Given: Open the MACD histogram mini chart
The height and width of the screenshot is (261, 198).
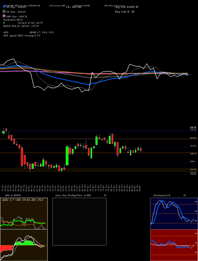Looking at the screenshot, I should tap(24, 245).
